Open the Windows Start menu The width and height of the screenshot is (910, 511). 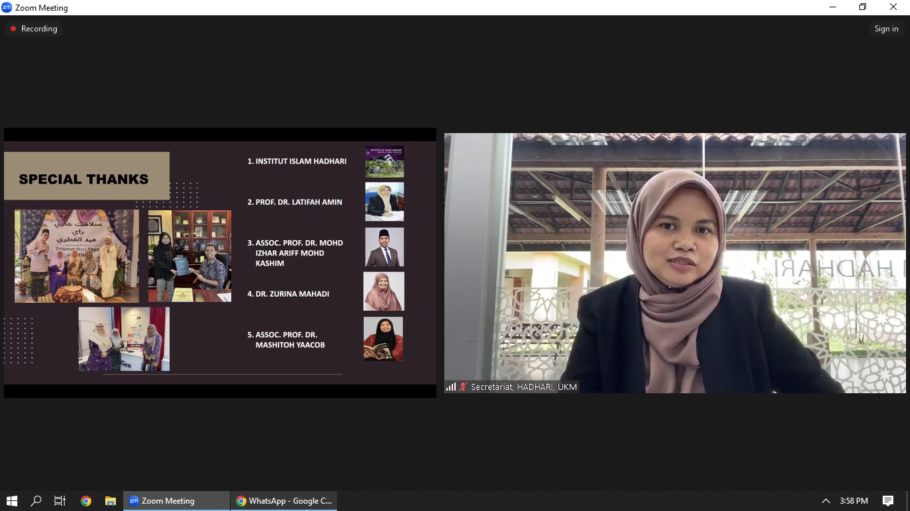tap(12, 501)
